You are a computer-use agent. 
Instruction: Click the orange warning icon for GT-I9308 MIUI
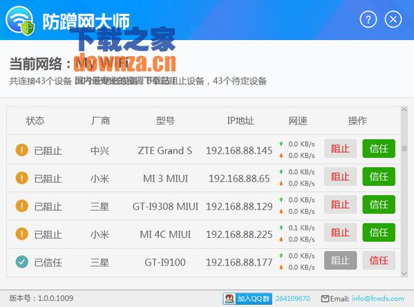(21, 206)
